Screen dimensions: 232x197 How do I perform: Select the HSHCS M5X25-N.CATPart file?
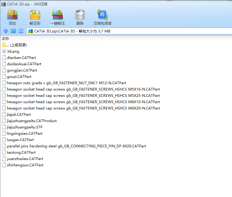(x=83, y=96)
